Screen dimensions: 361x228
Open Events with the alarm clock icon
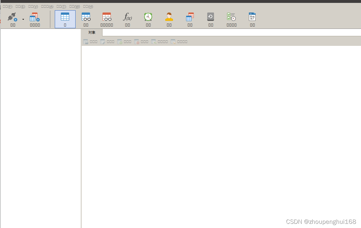(x=148, y=17)
